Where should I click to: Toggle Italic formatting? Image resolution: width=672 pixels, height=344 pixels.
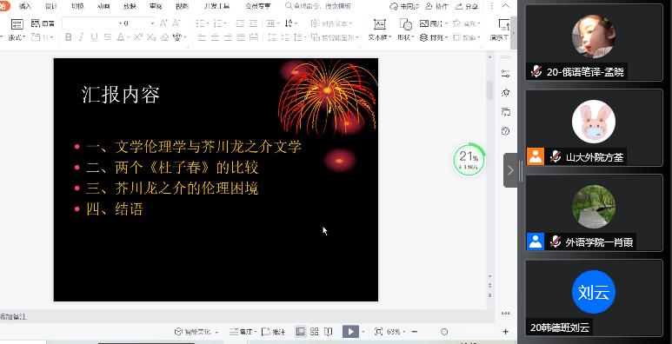coord(81,37)
